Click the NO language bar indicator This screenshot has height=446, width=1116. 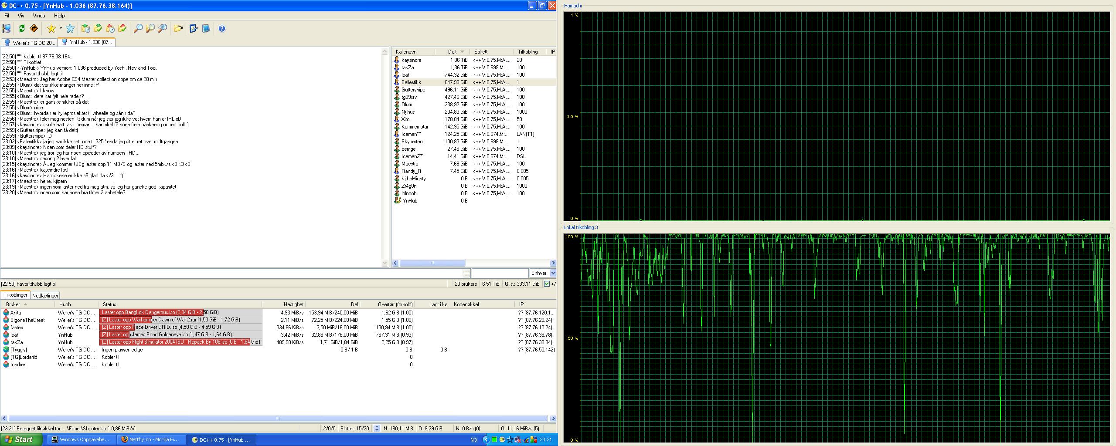pyautogui.click(x=473, y=440)
